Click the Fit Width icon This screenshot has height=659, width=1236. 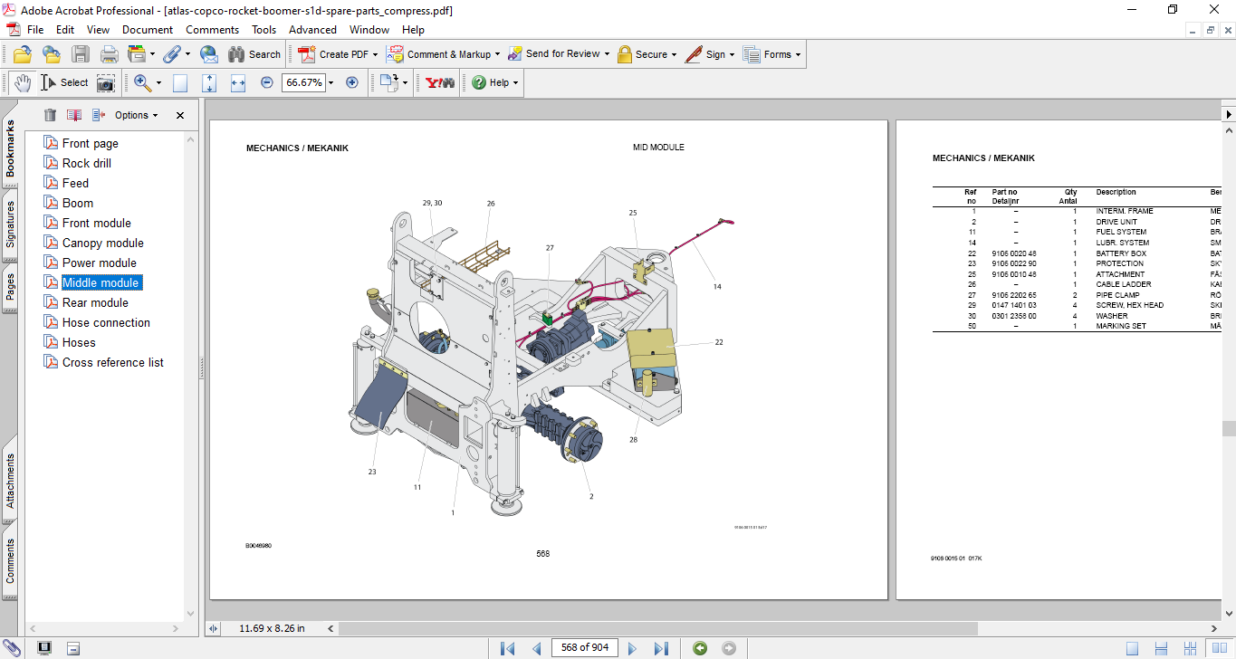(238, 82)
